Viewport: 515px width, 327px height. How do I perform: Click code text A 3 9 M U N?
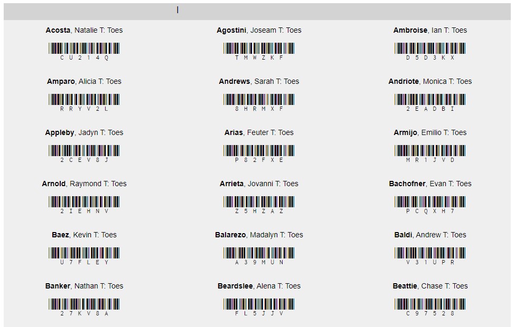[259, 262]
